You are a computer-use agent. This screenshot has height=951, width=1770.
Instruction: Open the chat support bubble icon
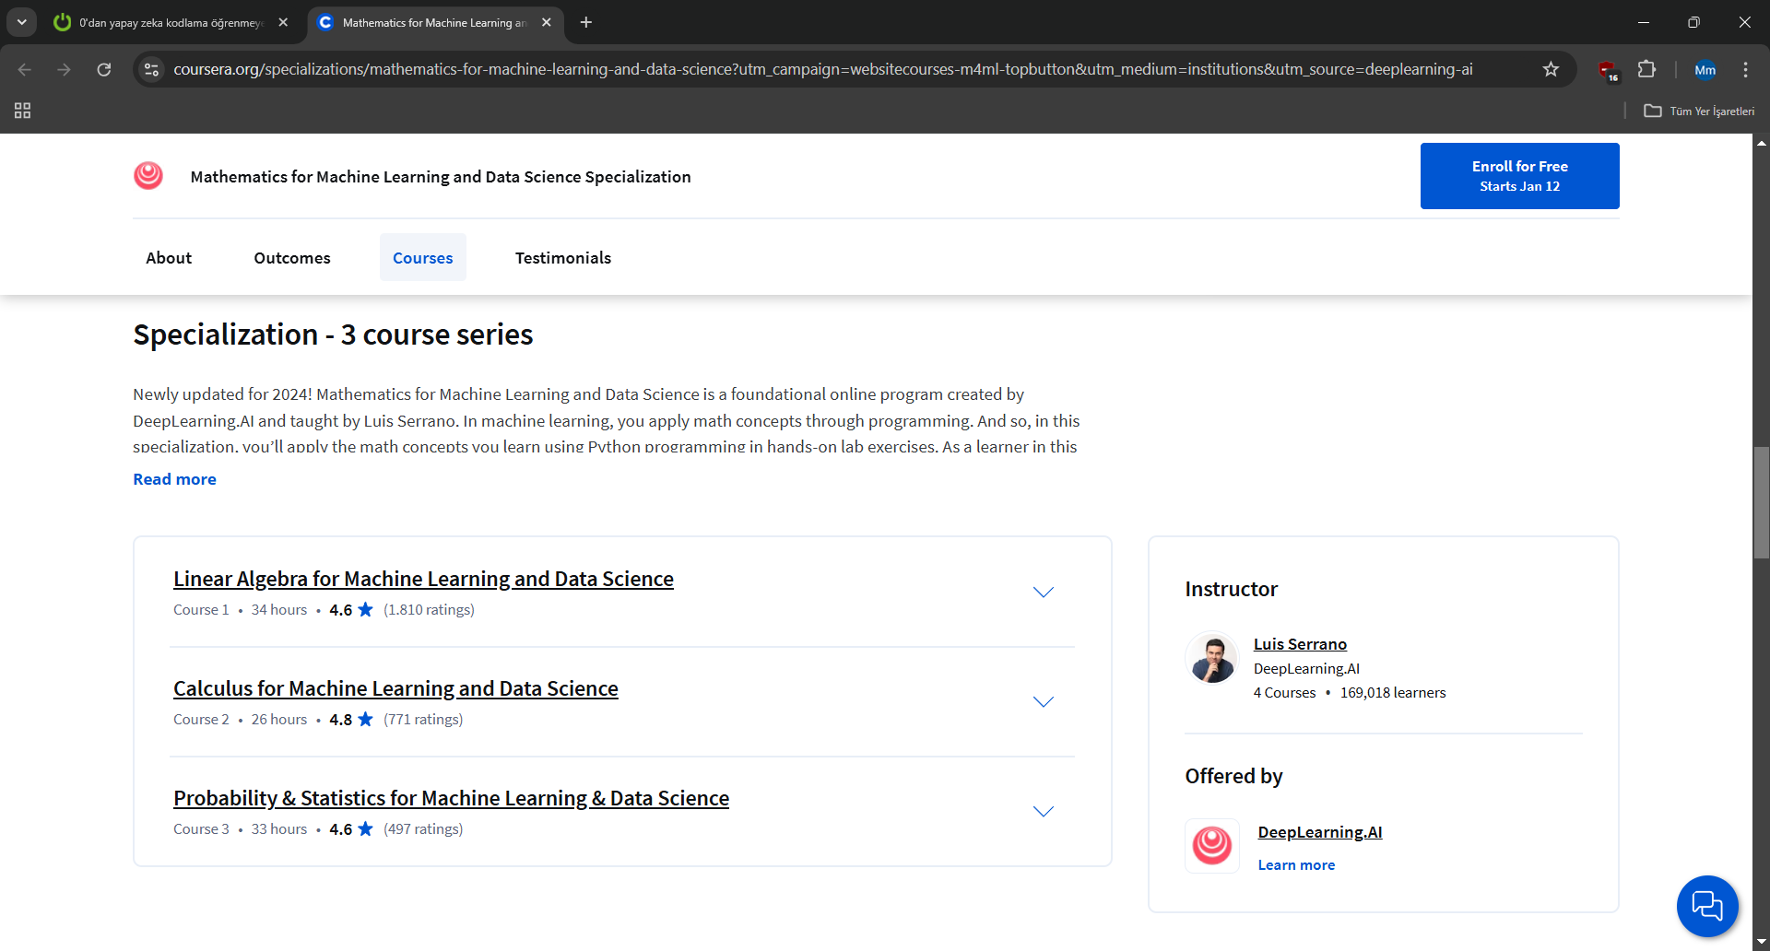[x=1706, y=905]
